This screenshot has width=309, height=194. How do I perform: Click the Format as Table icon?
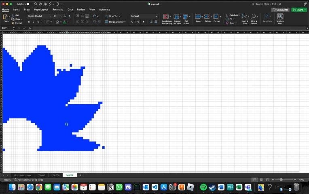point(176,17)
